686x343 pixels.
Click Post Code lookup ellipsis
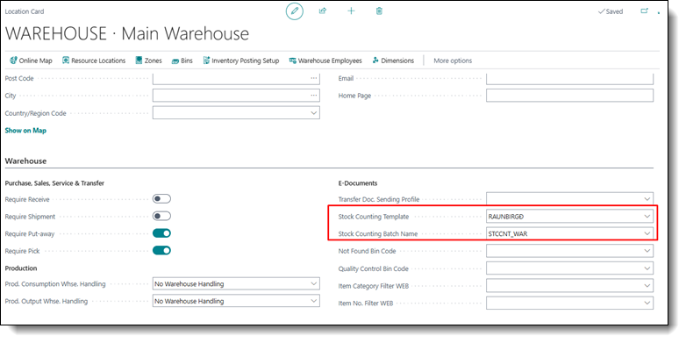pos(314,78)
